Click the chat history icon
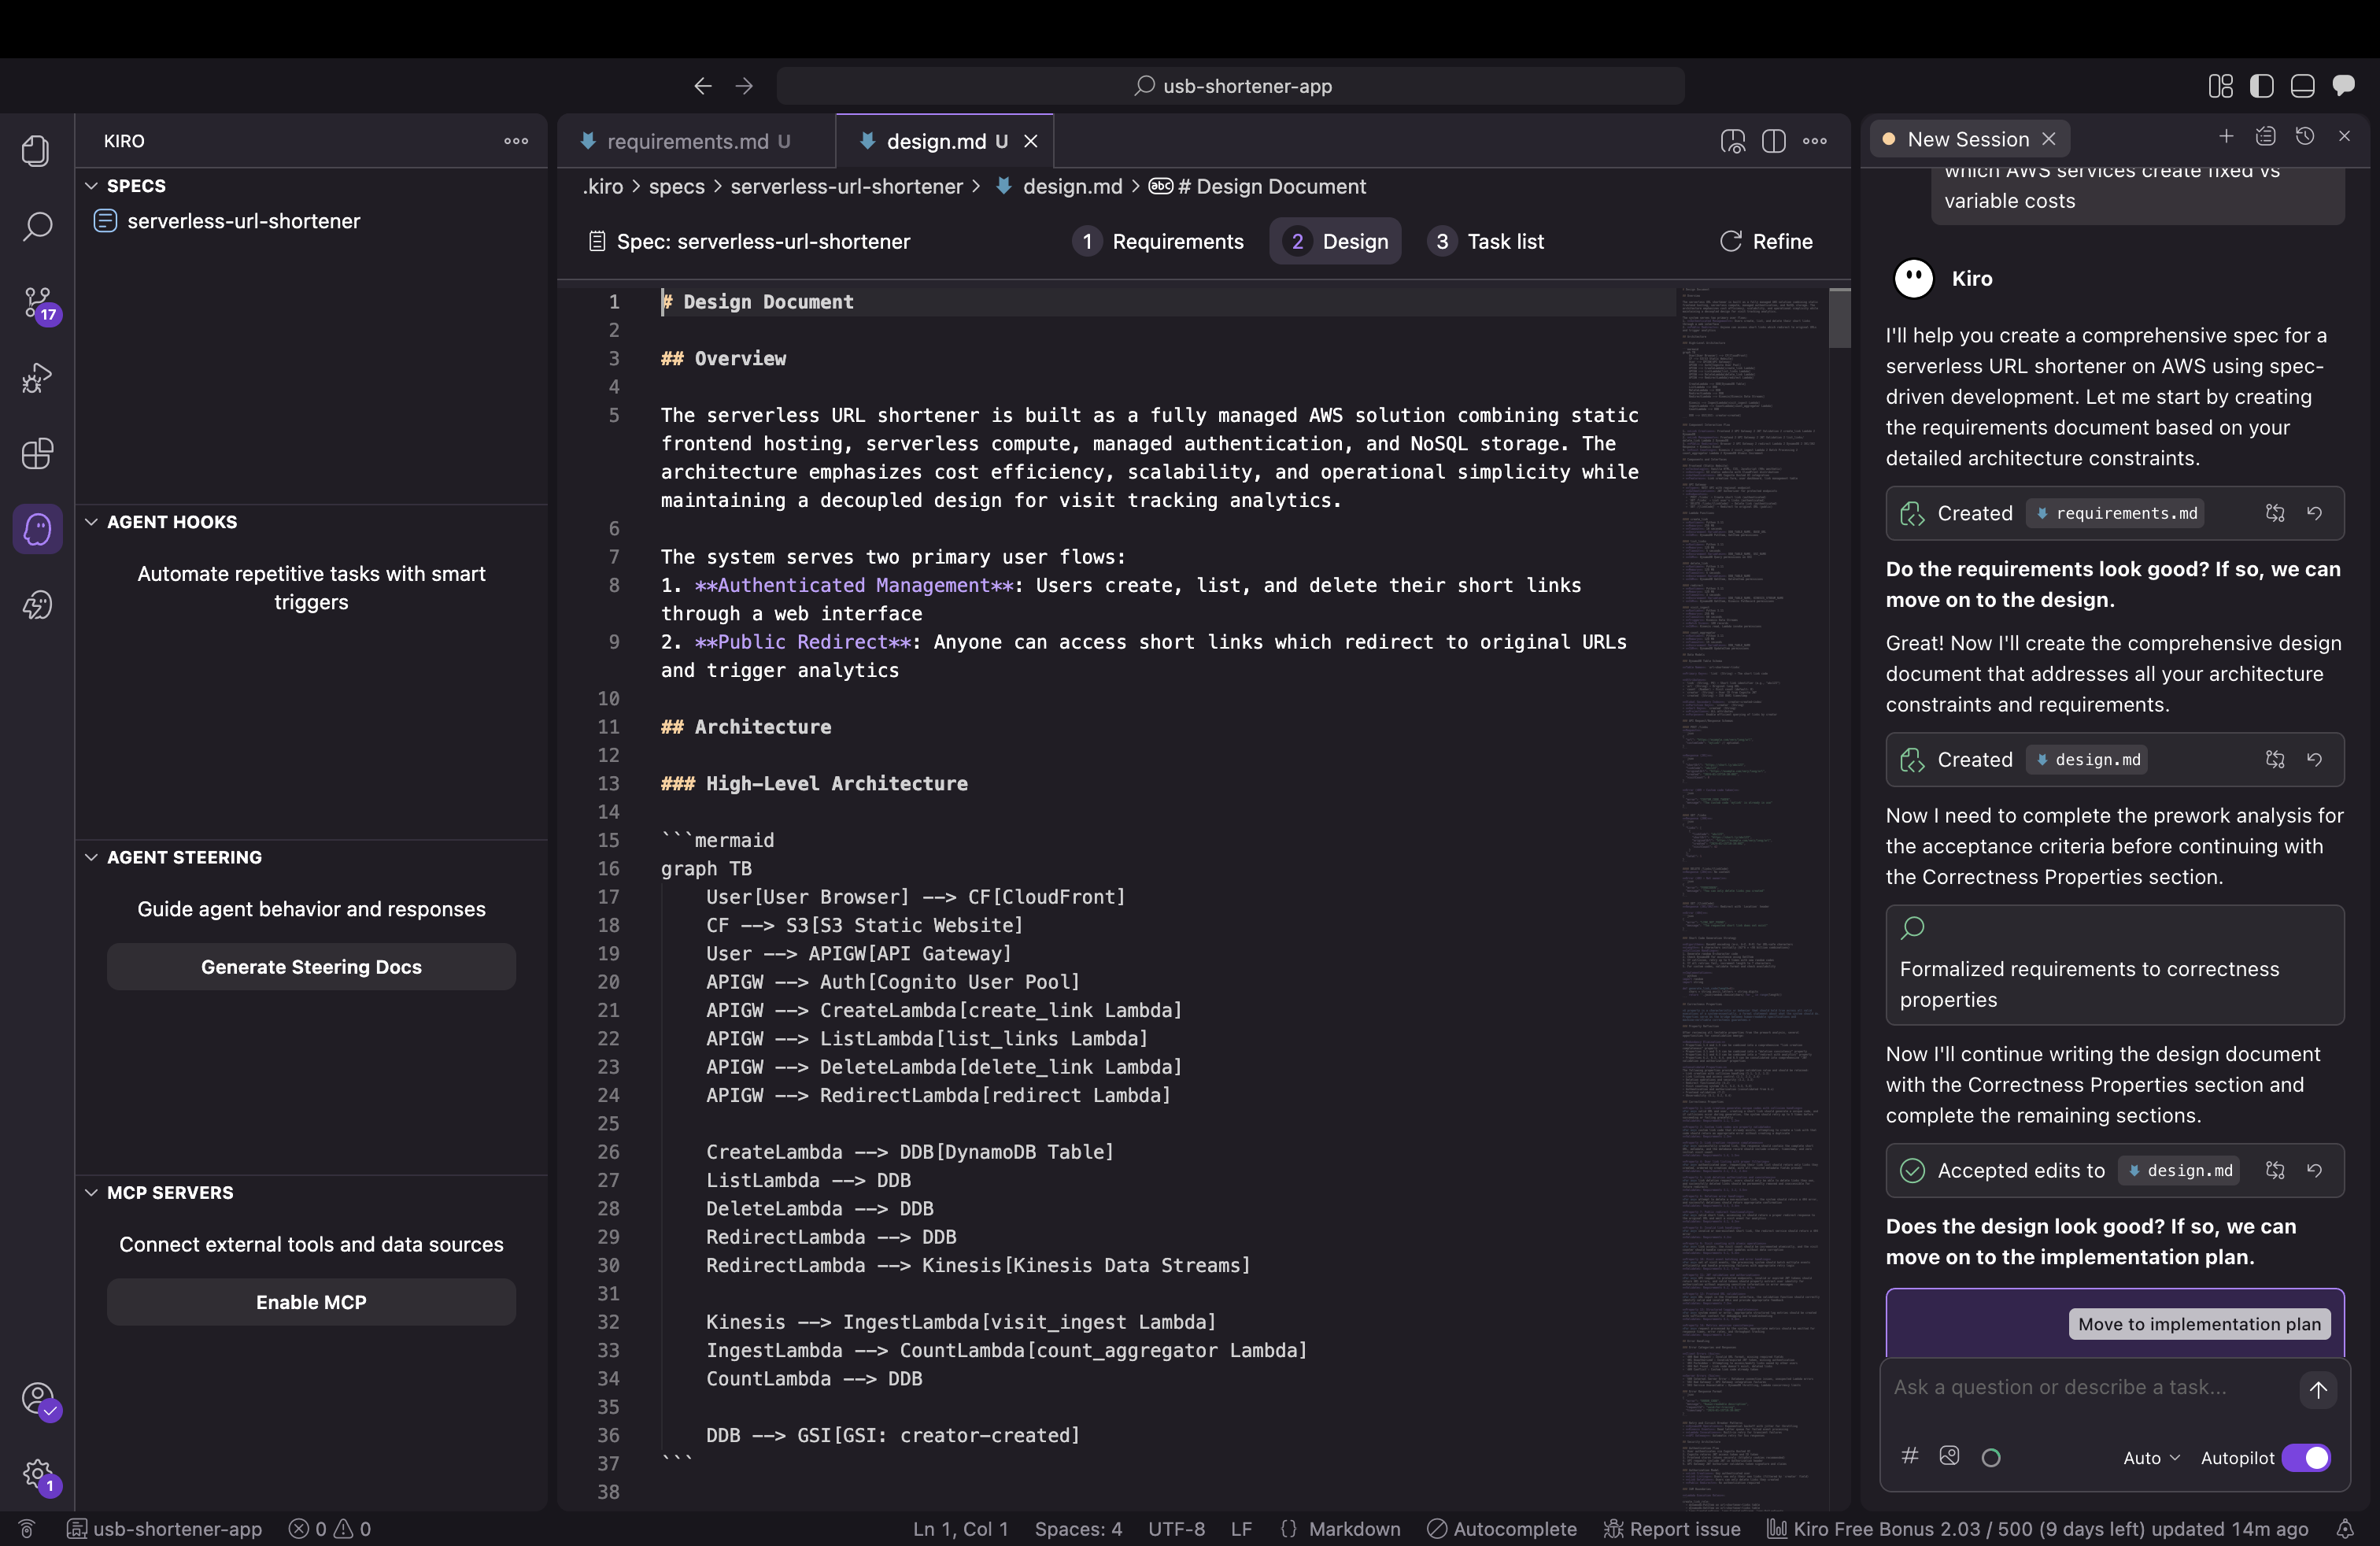The width and height of the screenshot is (2380, 1546). [x=2305, y=137]
